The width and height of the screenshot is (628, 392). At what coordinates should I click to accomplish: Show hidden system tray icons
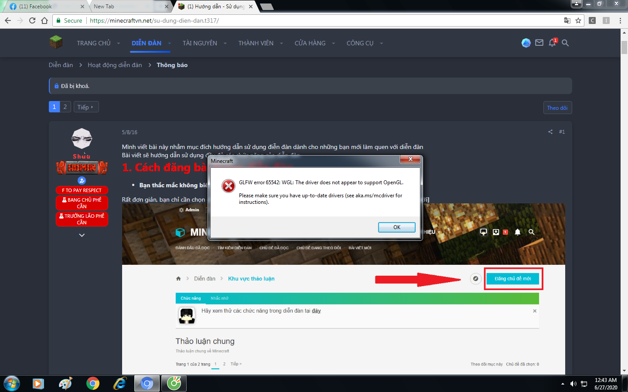[563, 384]
